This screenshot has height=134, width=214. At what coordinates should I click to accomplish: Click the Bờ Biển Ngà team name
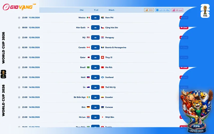[79, 97]
